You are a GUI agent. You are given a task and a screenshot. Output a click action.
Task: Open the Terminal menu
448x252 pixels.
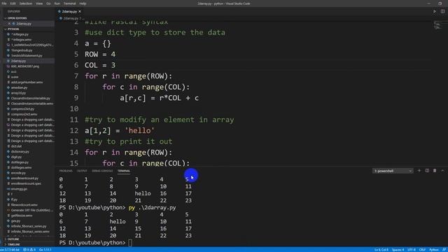click(70, 3)
